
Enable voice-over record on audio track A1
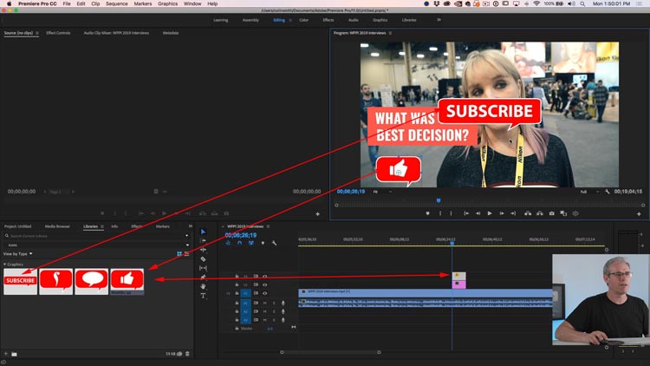click(283, 303)
